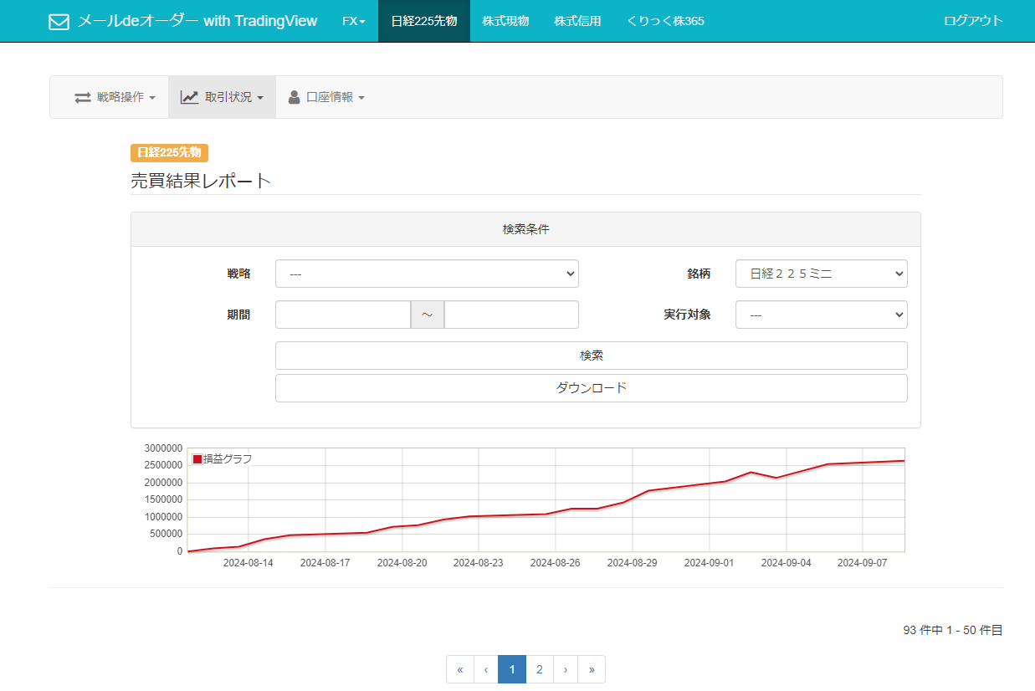
Task: Click the ログアウト link
Action: 972,21
